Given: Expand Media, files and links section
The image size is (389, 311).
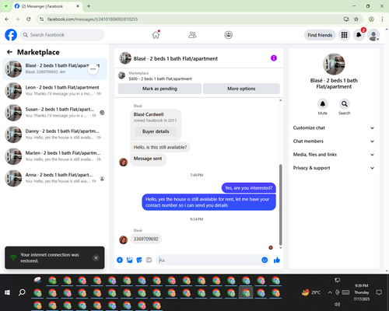Looking at the screenshot, I should coord(334,155).
